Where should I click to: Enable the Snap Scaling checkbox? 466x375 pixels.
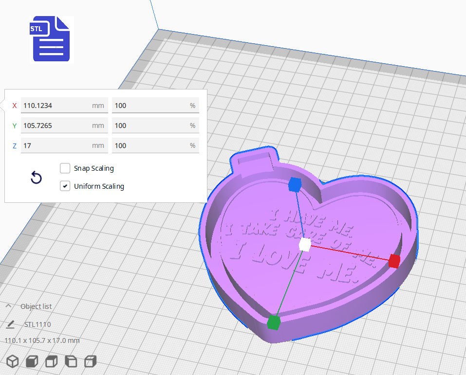coord(65,168)
